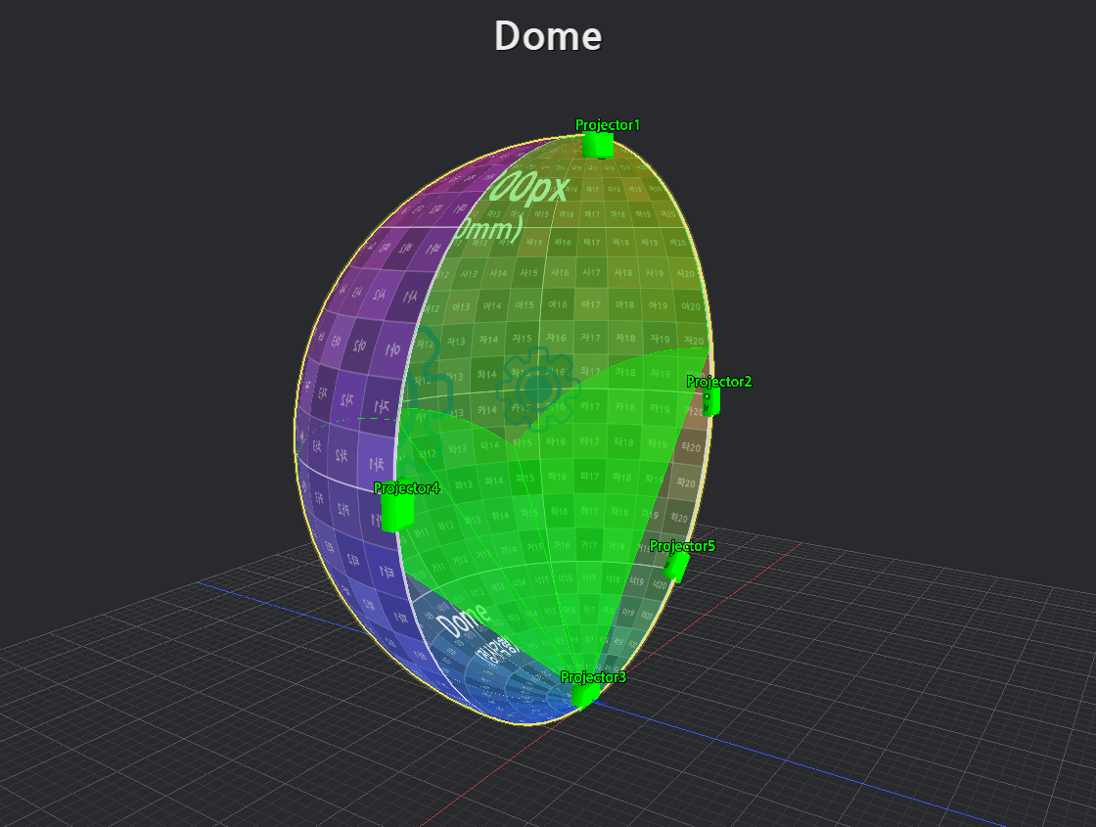Click the Projector1 label

click(x=608, y=124)
